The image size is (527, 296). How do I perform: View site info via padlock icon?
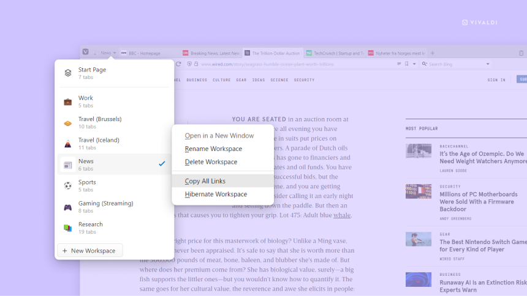click(x=196, y=64)
